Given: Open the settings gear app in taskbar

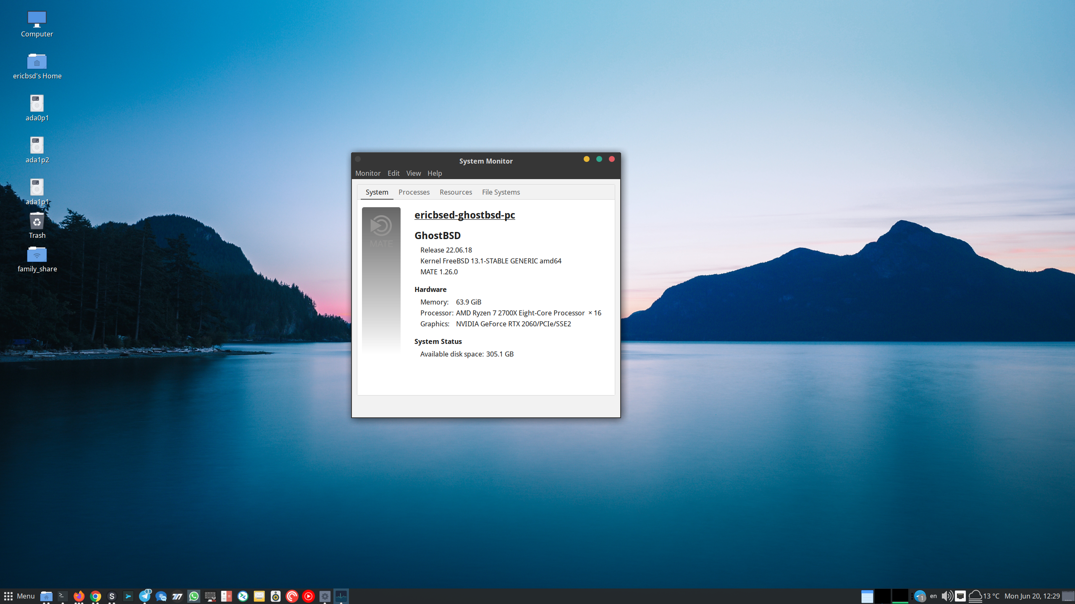Looking at the screenshot, I should click(325, 596).
